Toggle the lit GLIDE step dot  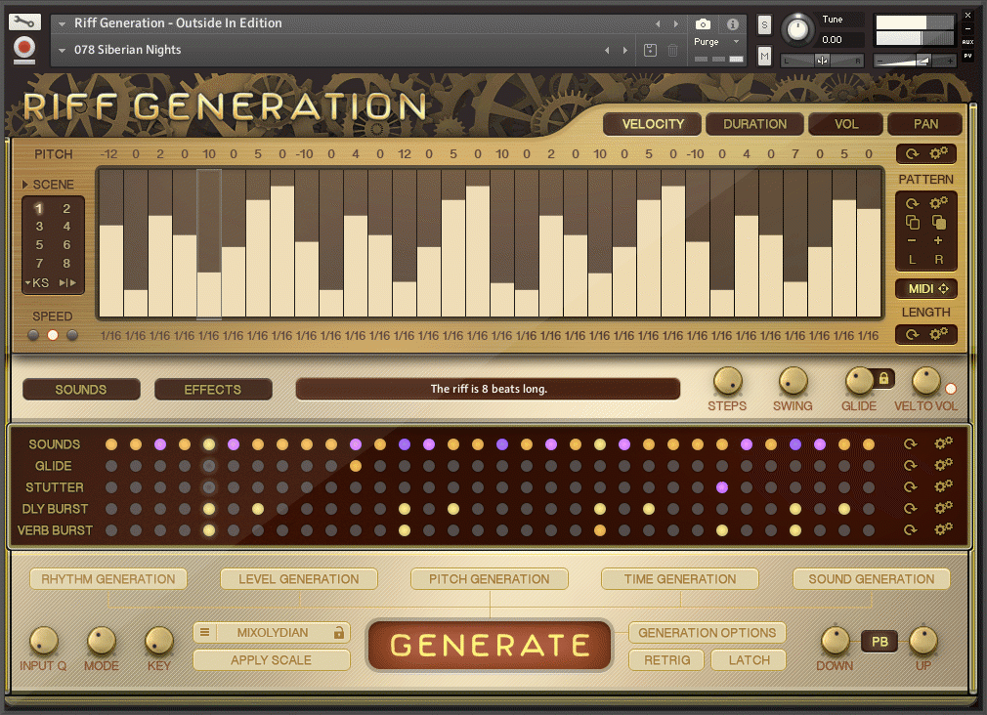click(356, 466)
